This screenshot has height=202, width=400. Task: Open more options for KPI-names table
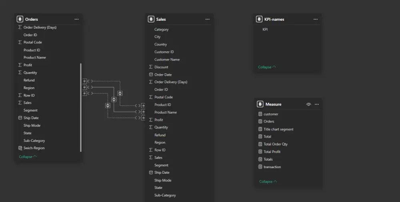point(315,19)
